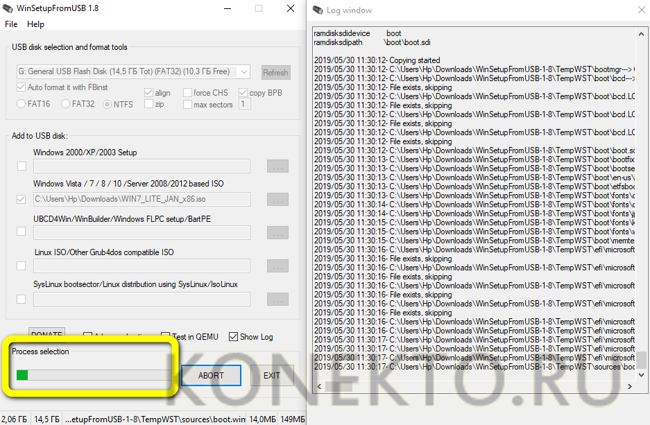Image resolution: width=650 pixels, height=425 pixels.
Task: Click the Windows 2000/XP/2003 Setup path field
Action: pos(142,166)
